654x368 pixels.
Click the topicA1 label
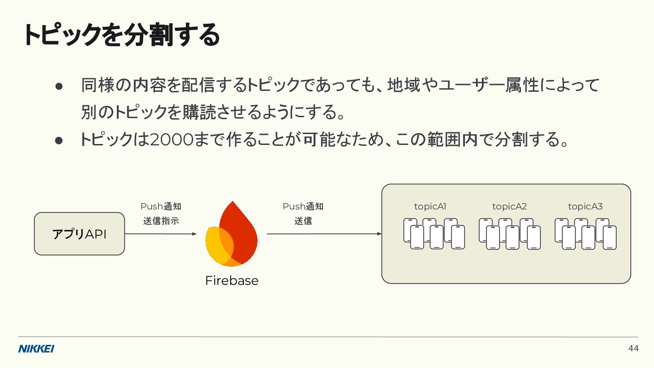[x=430, y=206]
